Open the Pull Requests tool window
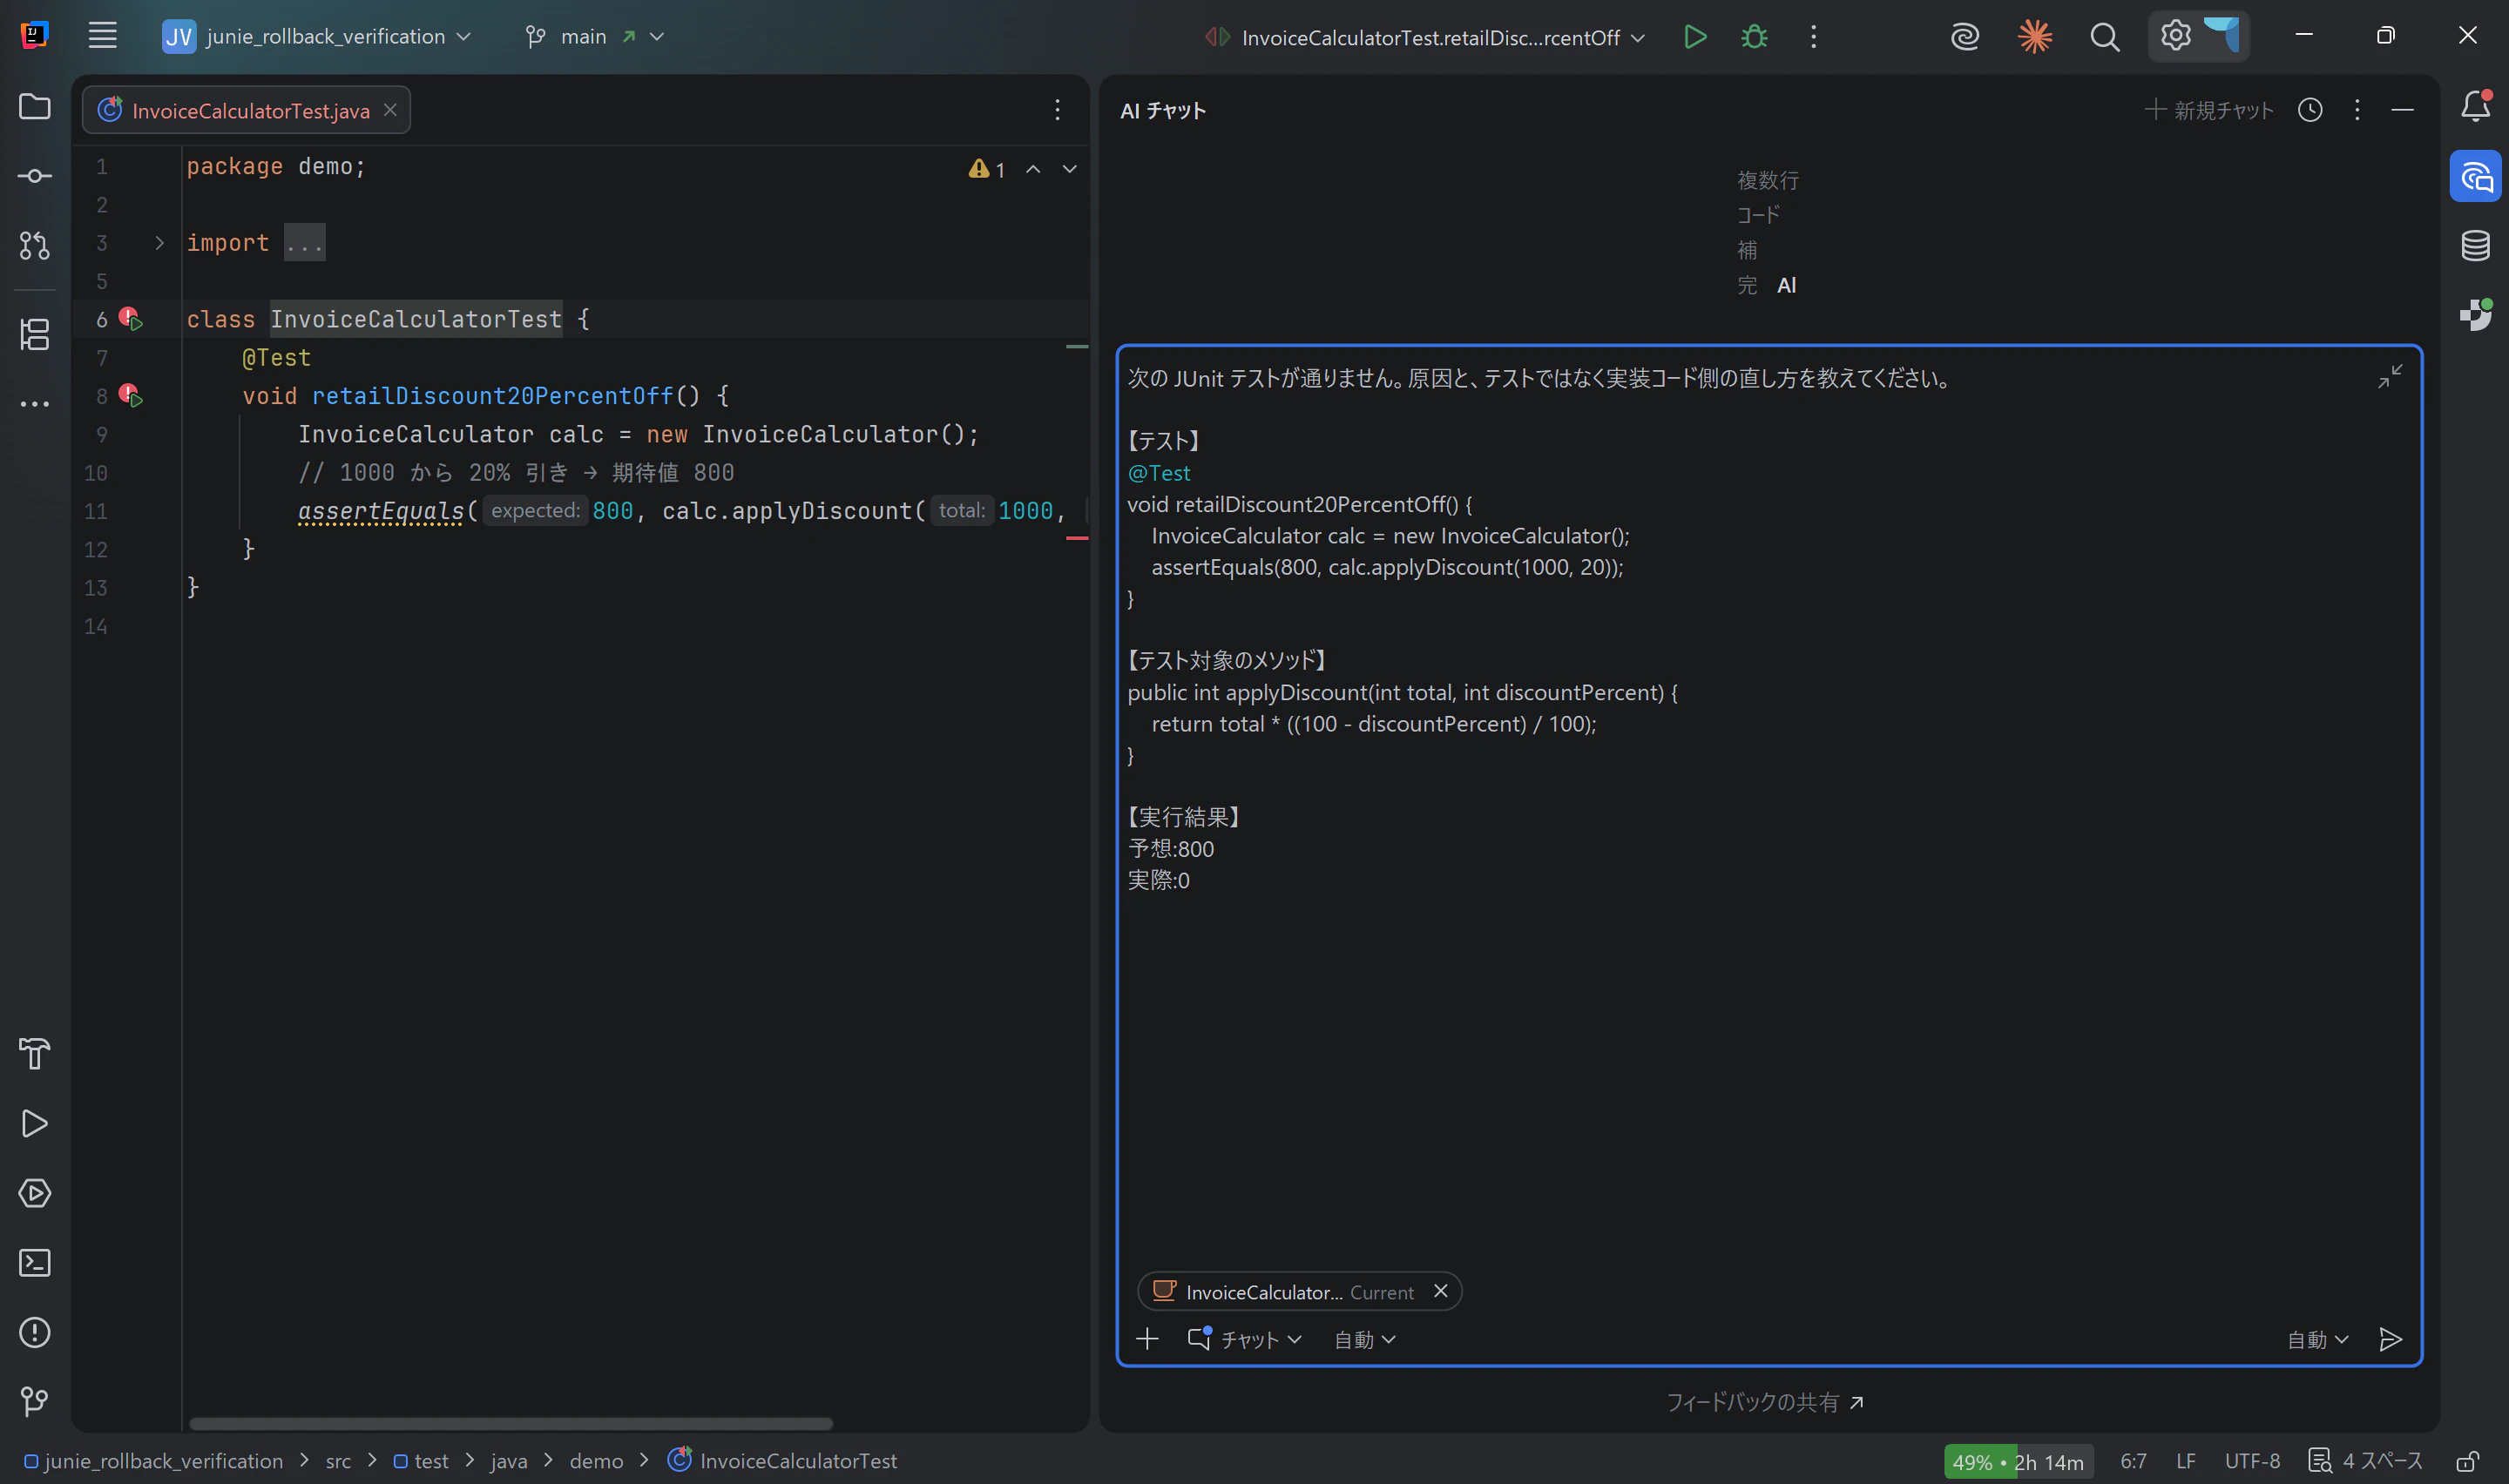Viewport: 2509px width, 1484px height. click(35, 246)
